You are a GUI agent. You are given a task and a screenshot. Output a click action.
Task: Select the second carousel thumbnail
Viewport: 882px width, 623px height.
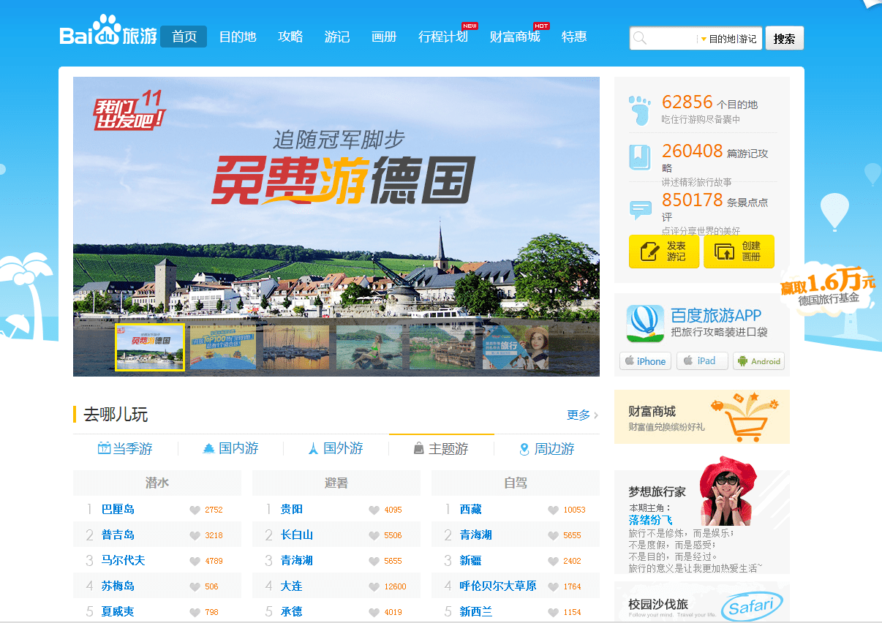pyautogui.click(x=223, y=347)
